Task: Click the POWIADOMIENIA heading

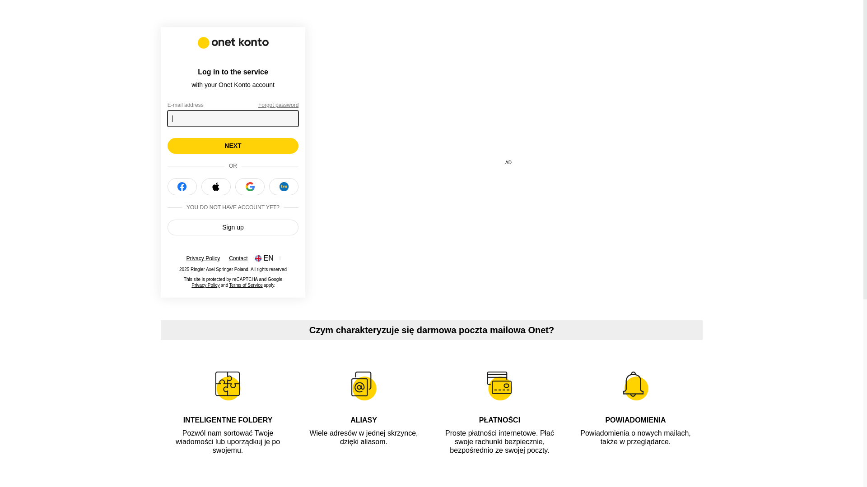Action: pos(635,420)
